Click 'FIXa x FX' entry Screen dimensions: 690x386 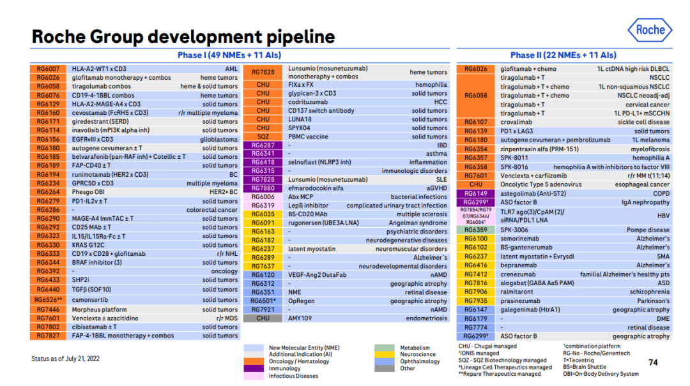300,85
